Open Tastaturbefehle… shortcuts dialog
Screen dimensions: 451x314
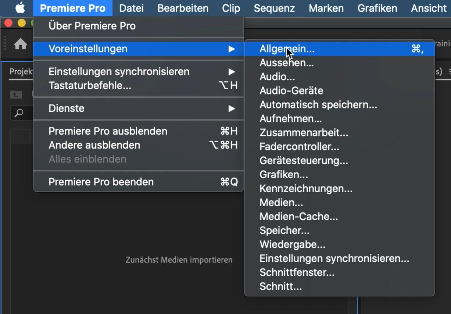pyautogui.click(x=90, y=86)
